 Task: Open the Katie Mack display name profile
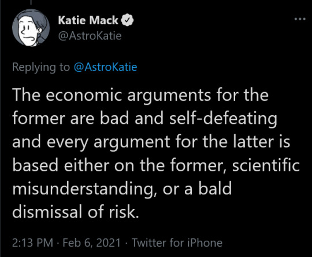coord(88,20)
